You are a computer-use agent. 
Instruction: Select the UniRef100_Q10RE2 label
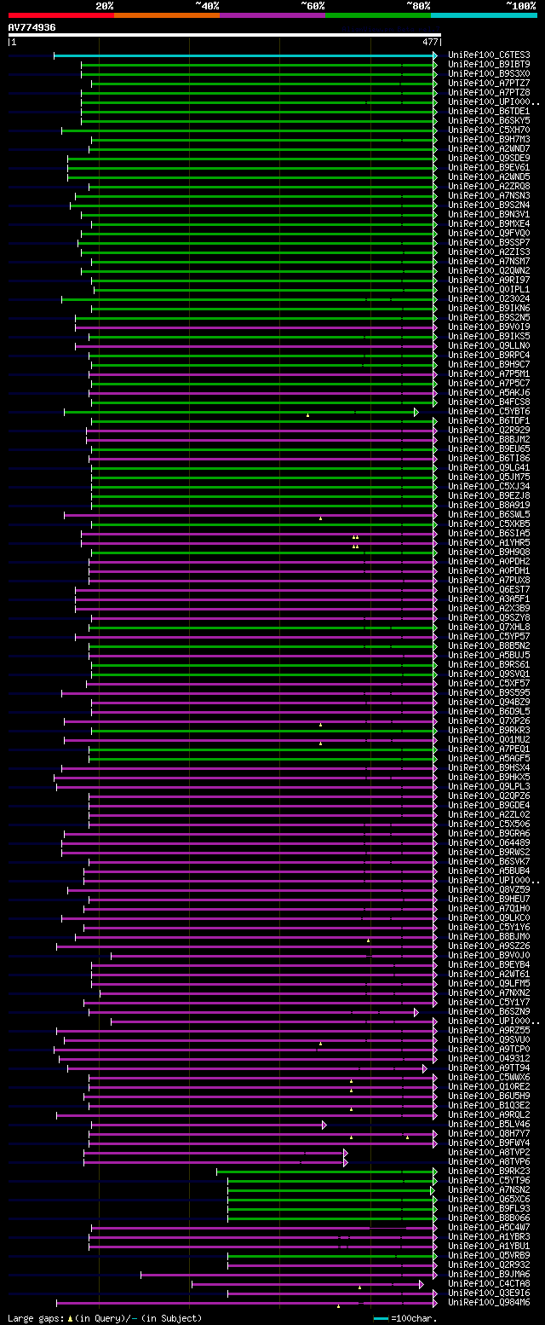pos(488,1087)
